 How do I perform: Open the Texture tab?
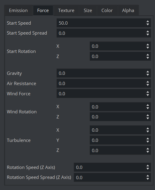[66, 11]
